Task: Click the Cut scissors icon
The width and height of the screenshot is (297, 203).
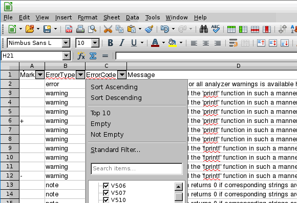Action: pos(108,29)
